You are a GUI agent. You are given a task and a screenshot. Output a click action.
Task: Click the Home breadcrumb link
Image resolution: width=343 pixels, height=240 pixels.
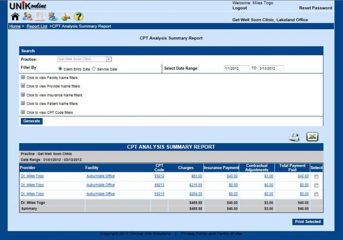pyautogui.click(x=15, y=26)
